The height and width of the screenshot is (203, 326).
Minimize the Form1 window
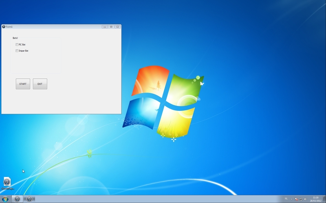pos(105,27)
